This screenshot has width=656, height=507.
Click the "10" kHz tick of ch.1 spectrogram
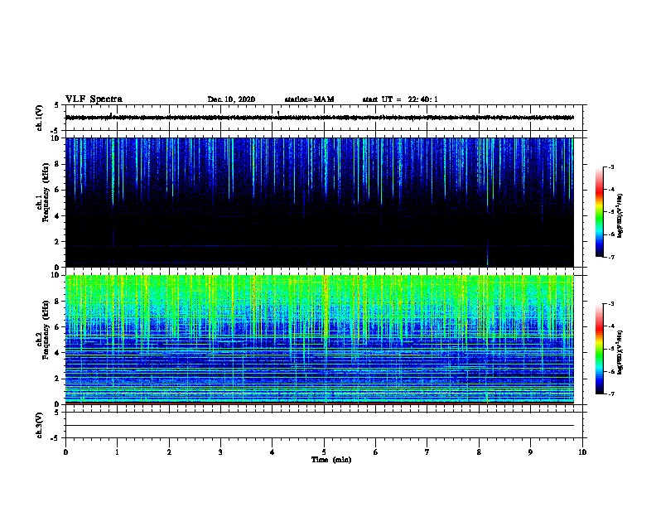point(55,138)
